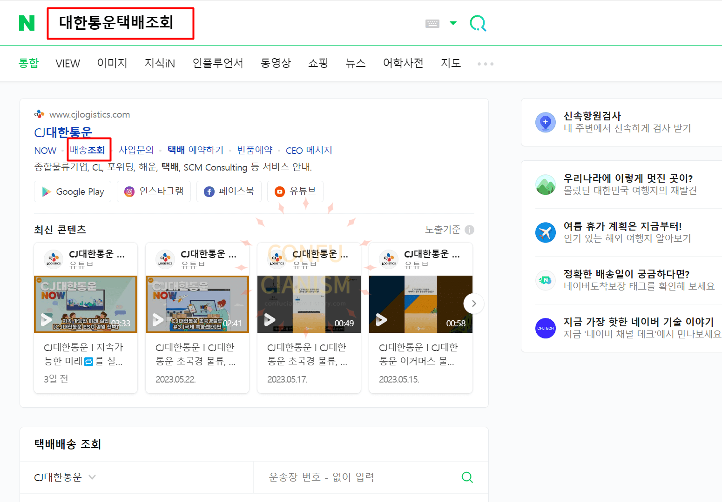The height and width of the screenshot is (502, 722).
Task: Click the video title posted 3일 전
Action: click(x=84, y=354)
